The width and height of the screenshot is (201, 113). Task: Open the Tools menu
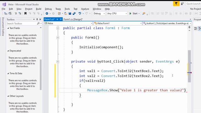[67, 9]
